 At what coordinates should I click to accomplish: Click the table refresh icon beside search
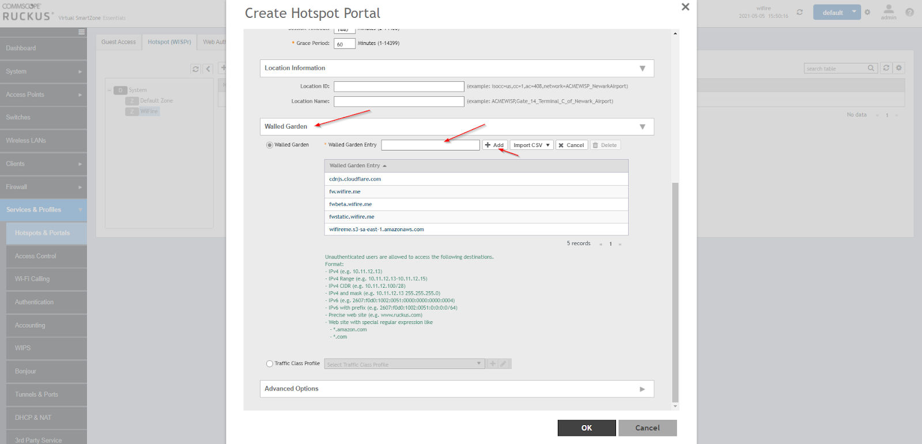[x=886, y=68]
